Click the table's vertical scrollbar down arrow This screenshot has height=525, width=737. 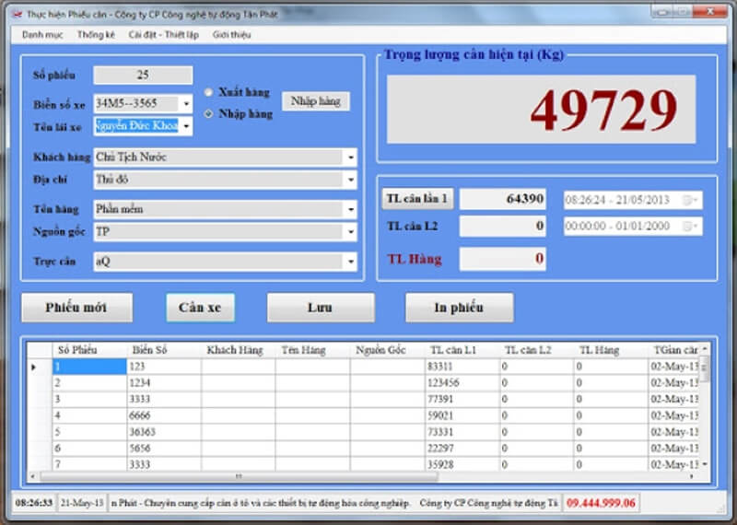tap(706, 464)
